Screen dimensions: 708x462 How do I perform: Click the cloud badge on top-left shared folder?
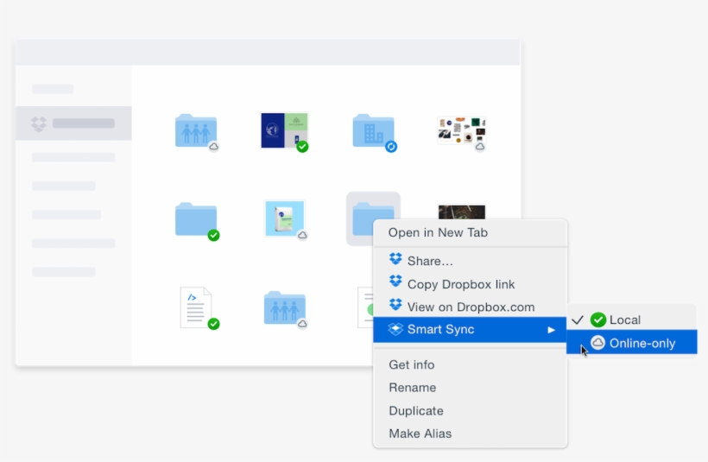tap(213, 146)
